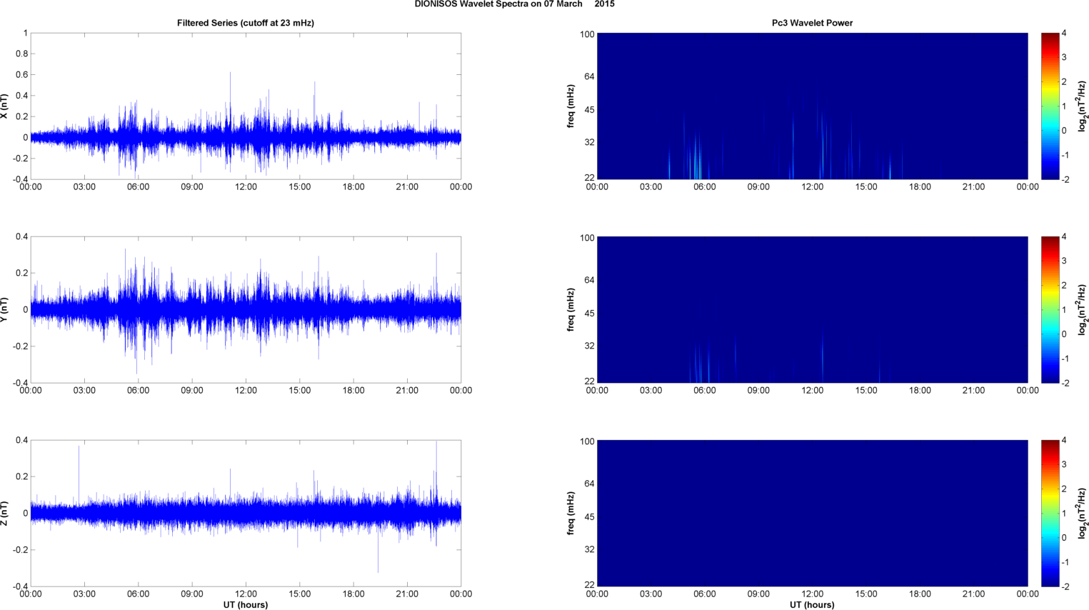Click inside the top Pc3 wavelet power spectrogram

[x=812, y=106]
